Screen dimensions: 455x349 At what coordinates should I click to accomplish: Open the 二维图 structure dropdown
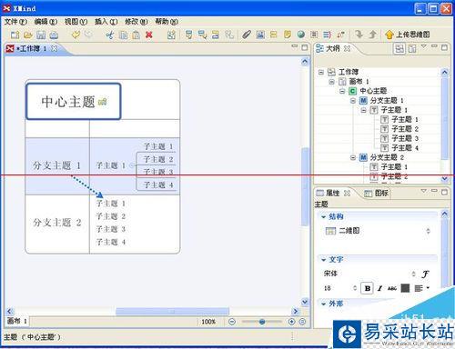428,231
